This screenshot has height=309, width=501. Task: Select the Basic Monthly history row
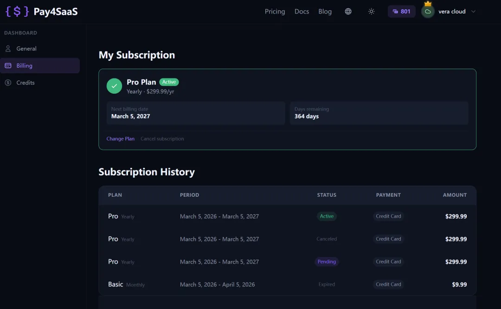point(287,284)
